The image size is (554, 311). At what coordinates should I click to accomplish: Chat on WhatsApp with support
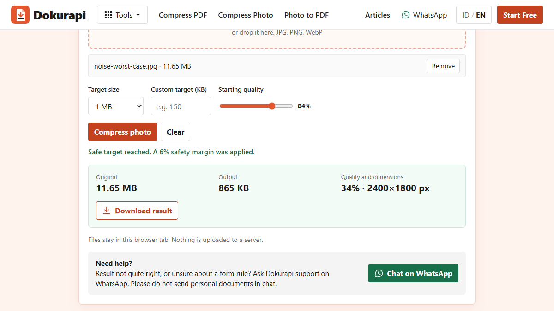[413, 273]
